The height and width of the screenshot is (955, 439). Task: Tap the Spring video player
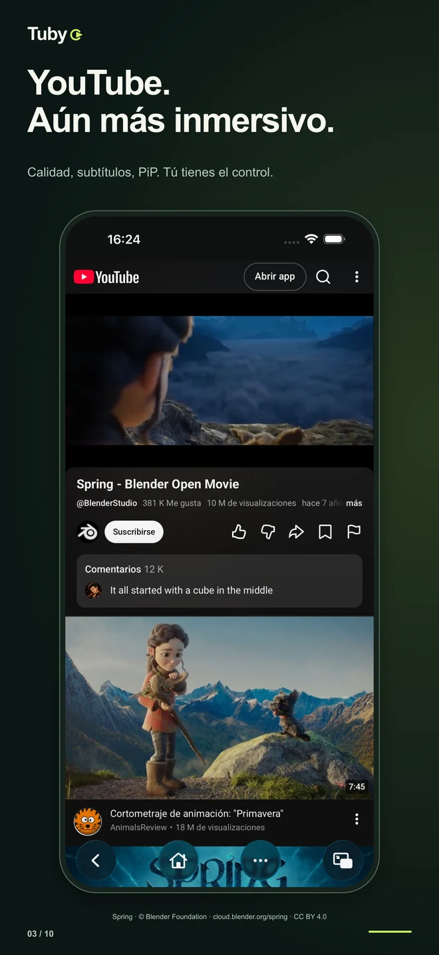(219, 380)
